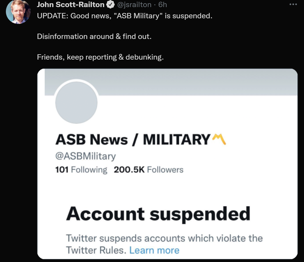Click the "UPDATE: Good news" tweet line
304x262 pixels.
(125, 16)
